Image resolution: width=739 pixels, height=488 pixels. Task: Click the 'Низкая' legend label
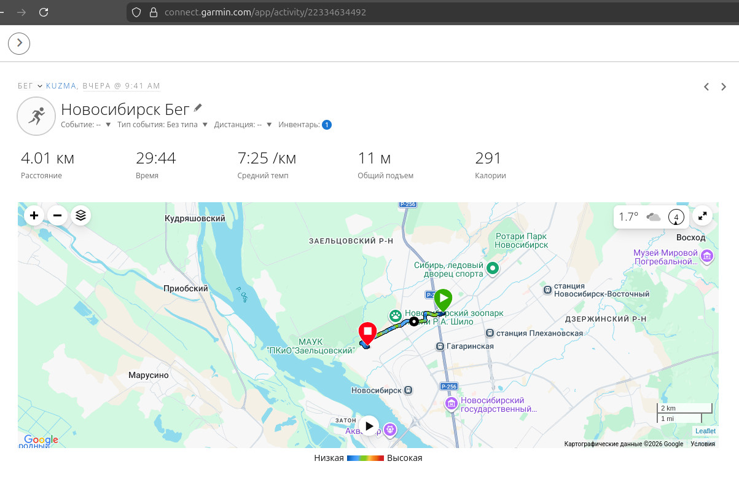tap(329, 458)
